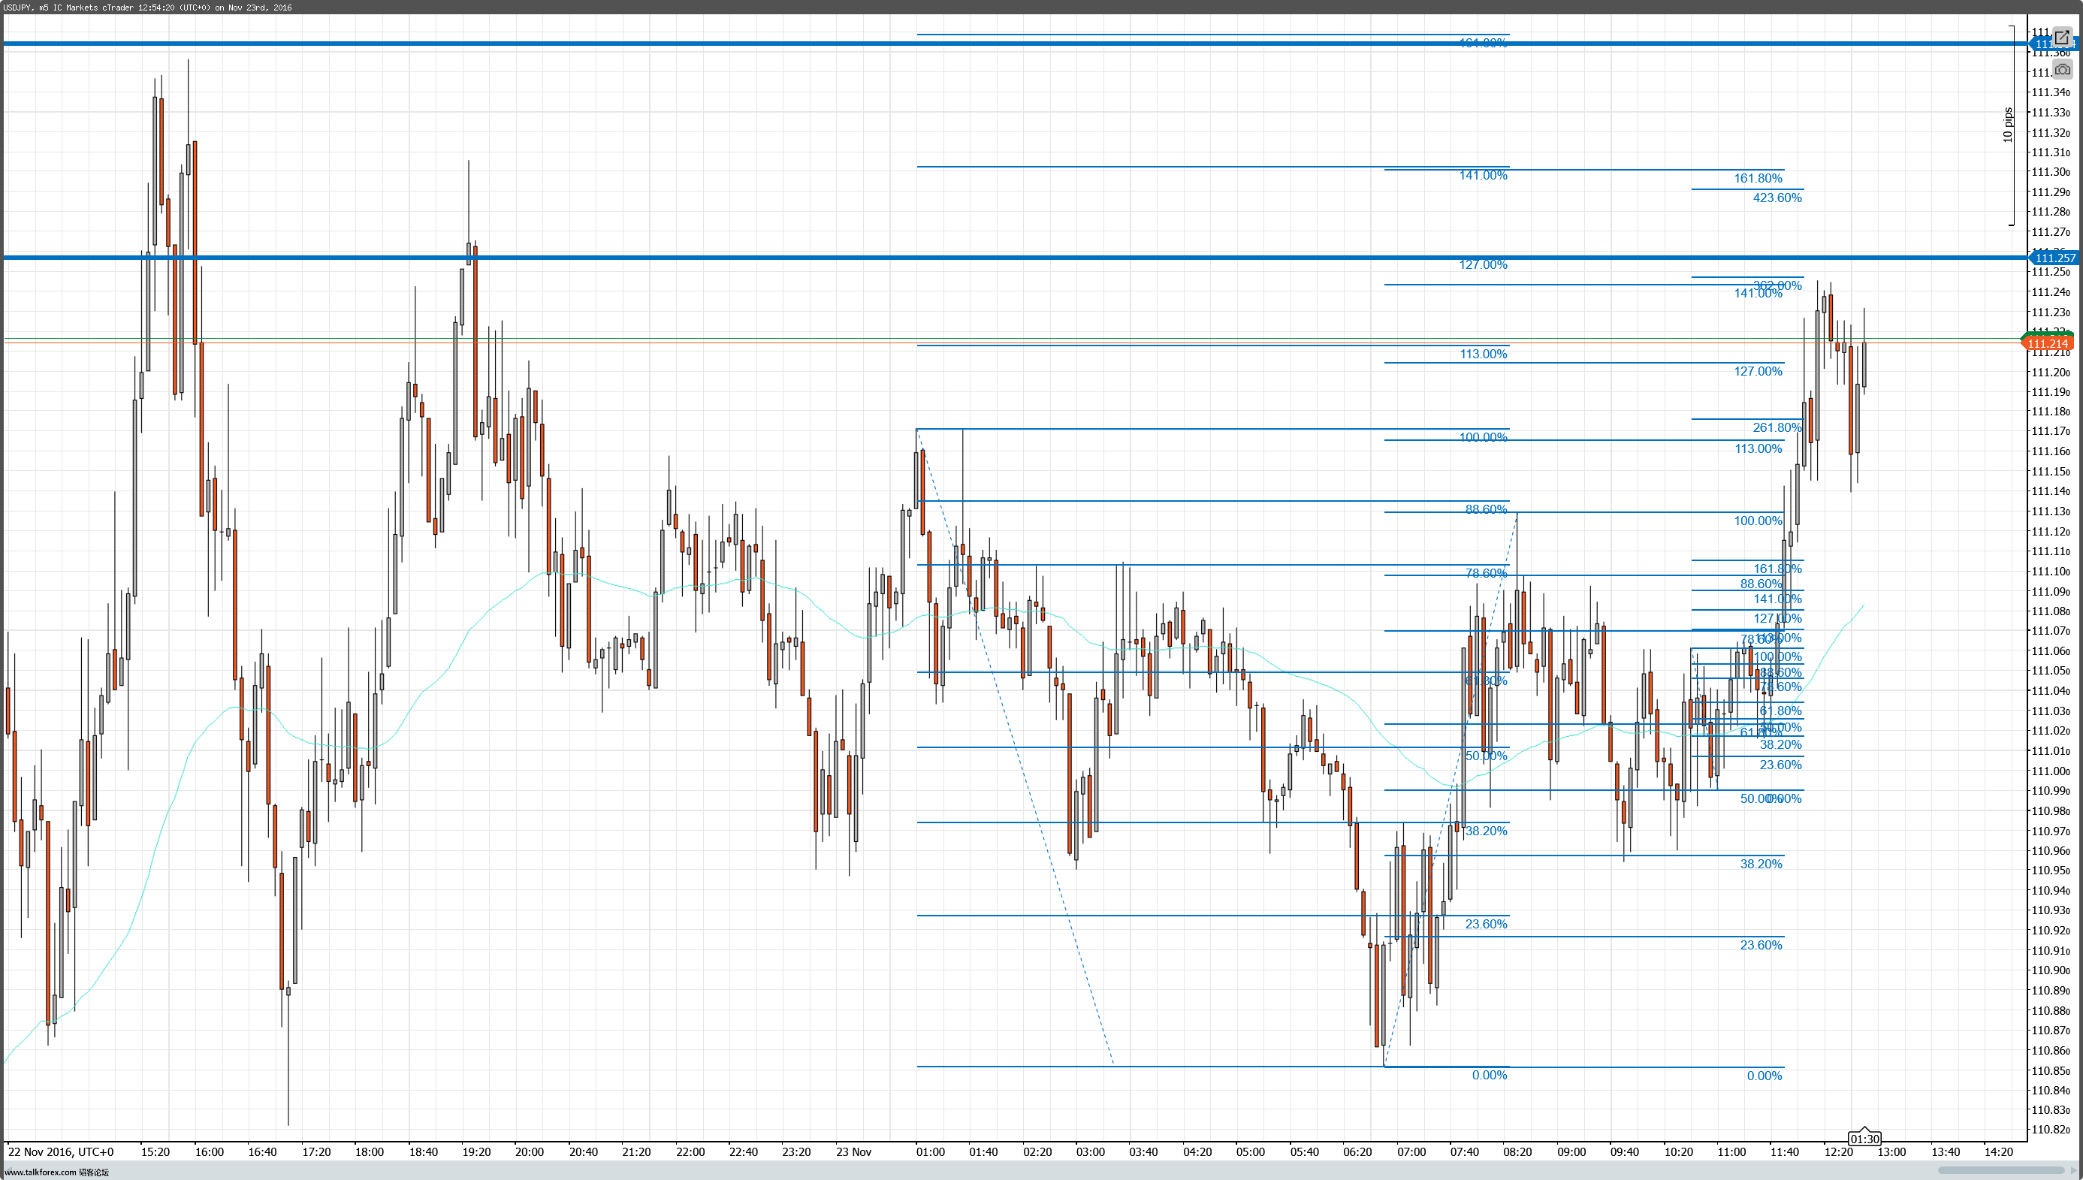The height and width of the screenshot is (1180, 2083).
Task: Click the 06:20 time axis label
Action: (1357, 1151)
